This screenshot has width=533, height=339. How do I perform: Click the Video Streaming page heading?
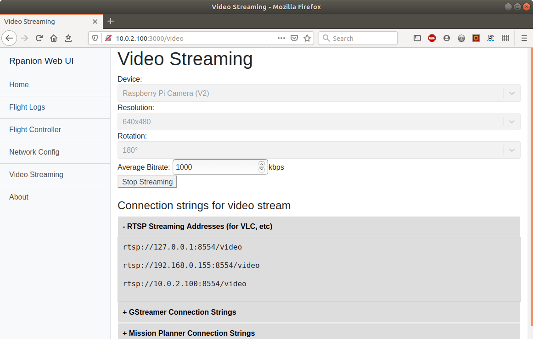(x=185, y=59)
